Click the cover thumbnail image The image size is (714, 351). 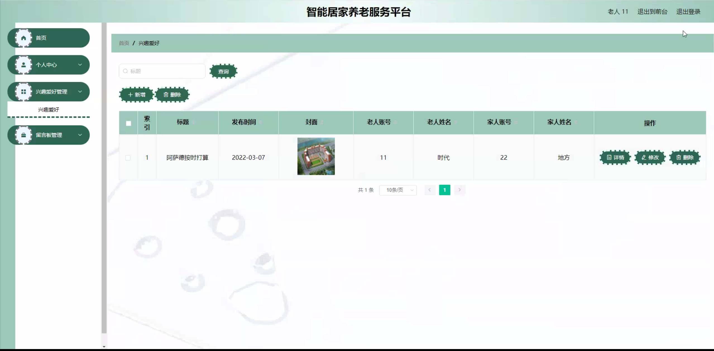click(x=316, y=156)
